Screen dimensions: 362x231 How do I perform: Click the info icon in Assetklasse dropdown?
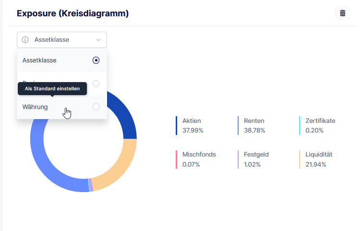coord(25,40)
